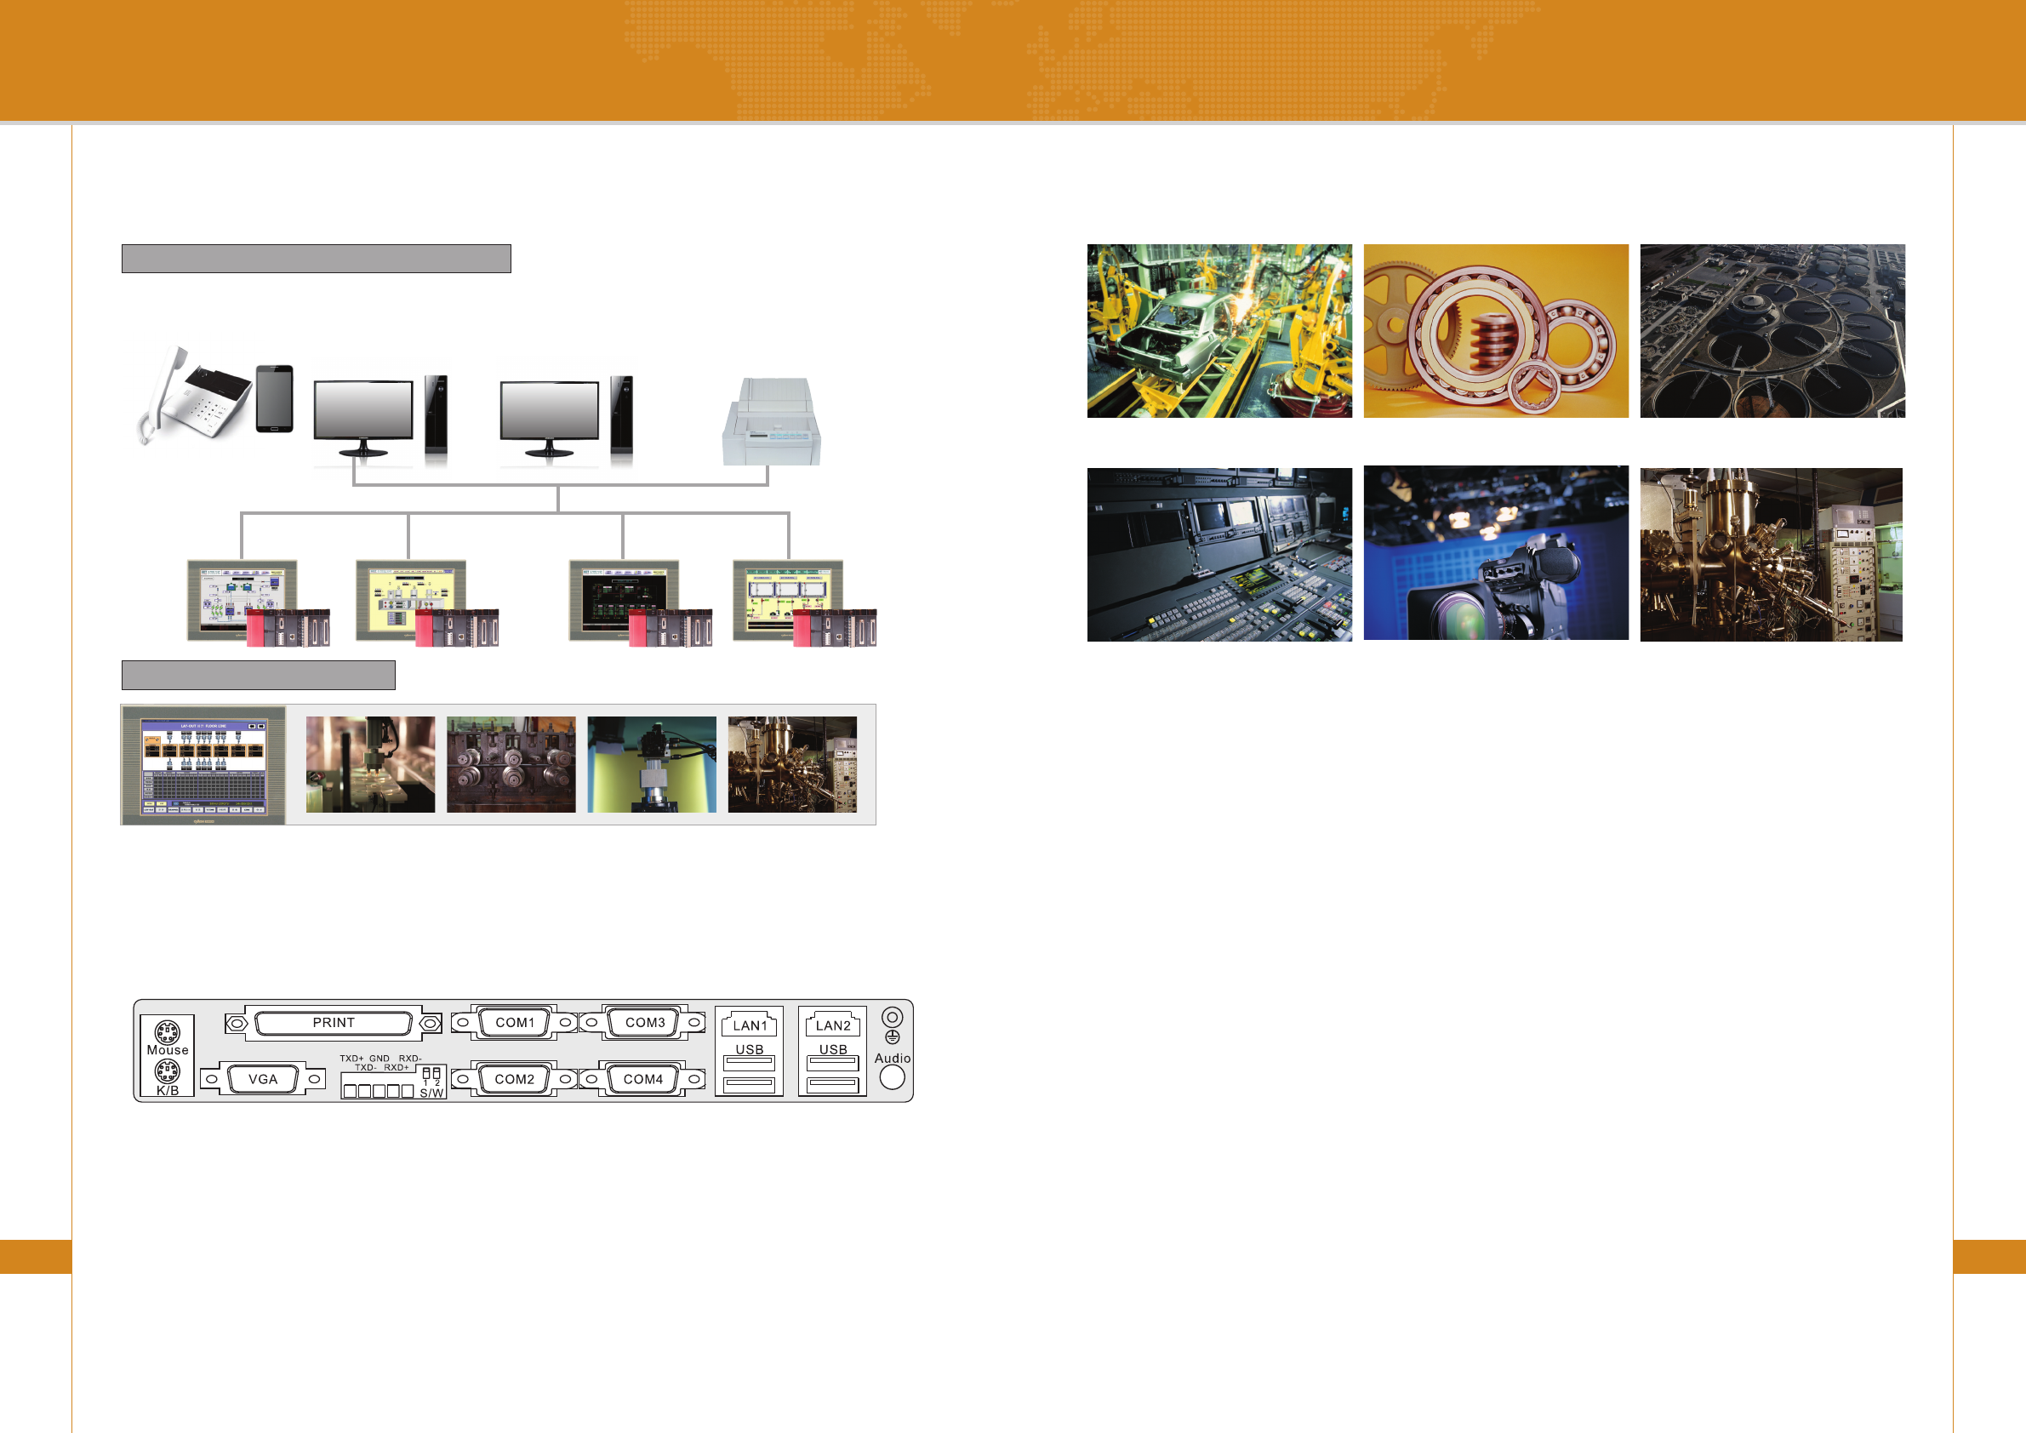Click the K/B PS/2 port
This screenshot has width=2026, height=1433.
pos(167,1070)
